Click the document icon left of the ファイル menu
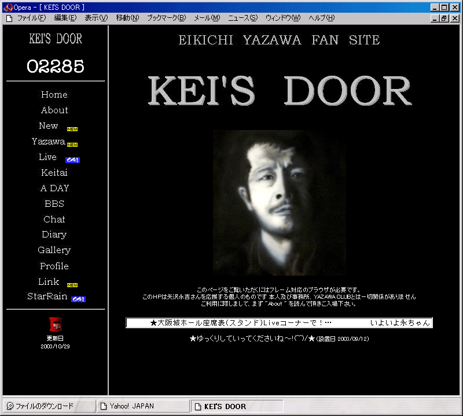The image size is (463, 416). (9, 18)
